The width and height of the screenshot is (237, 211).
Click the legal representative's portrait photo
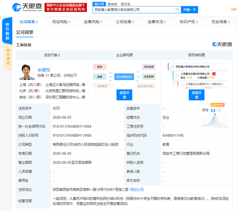(27, 72)
